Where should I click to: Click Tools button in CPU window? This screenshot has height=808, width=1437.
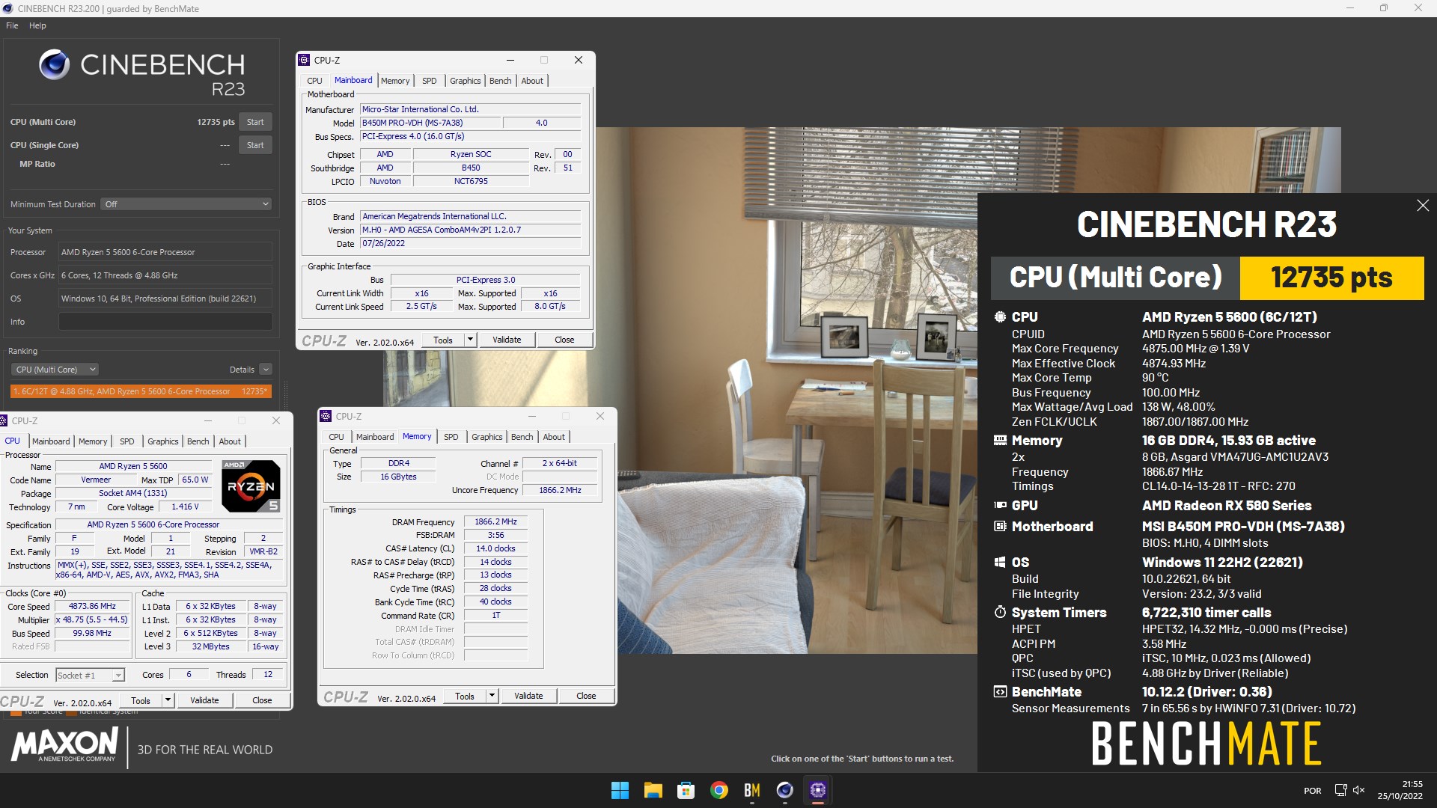(x=141, y=701)
